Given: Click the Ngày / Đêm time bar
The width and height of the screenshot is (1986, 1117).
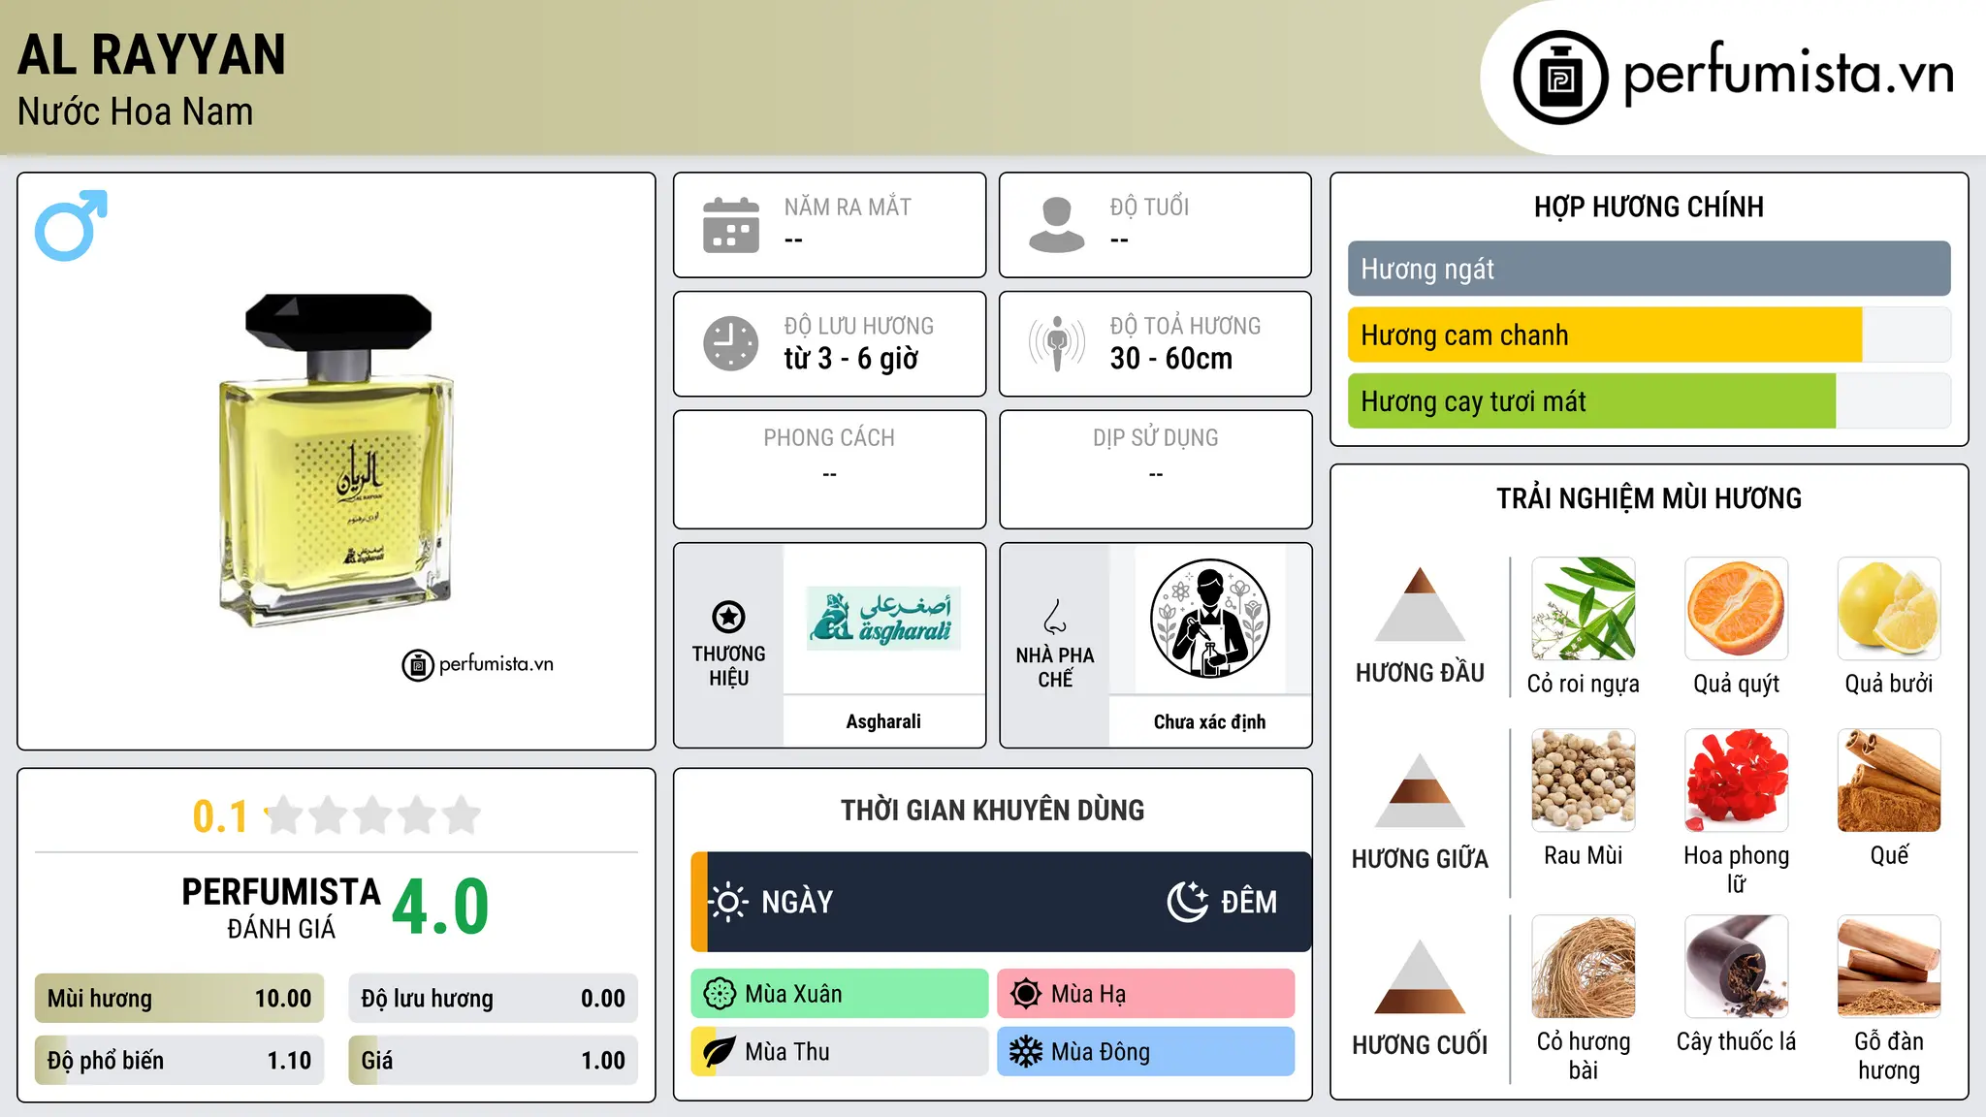Looking at the screenshot, I should pos(1001,902).
